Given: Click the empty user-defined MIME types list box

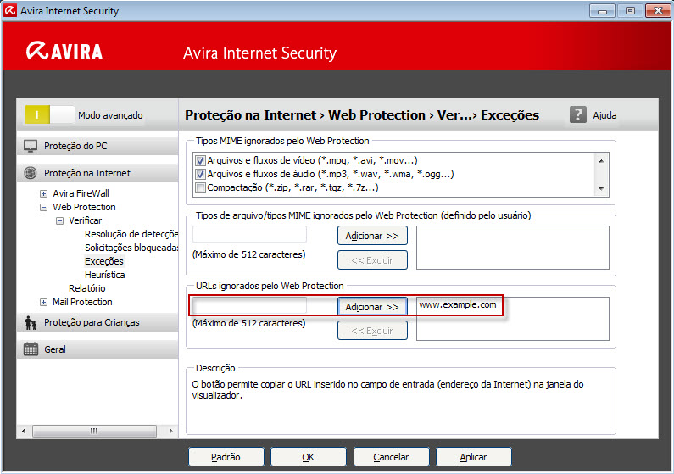Looking at the screenshot, I should click(512, 248).
